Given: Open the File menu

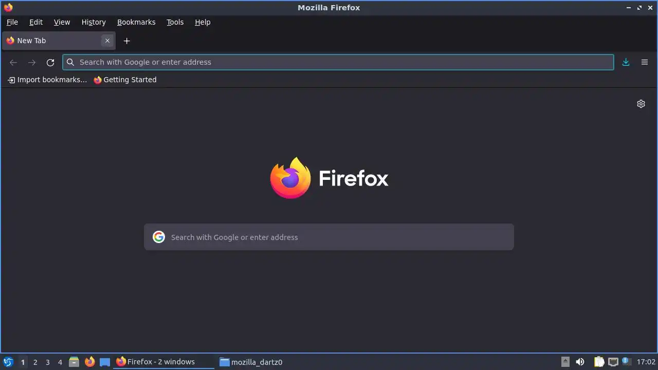Looking at the screenshot, I should click(12, 22).
